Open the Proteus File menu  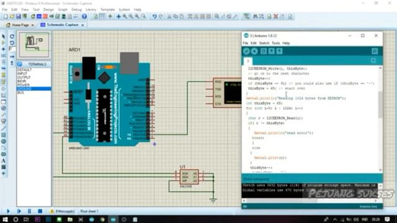coord(4,10)
